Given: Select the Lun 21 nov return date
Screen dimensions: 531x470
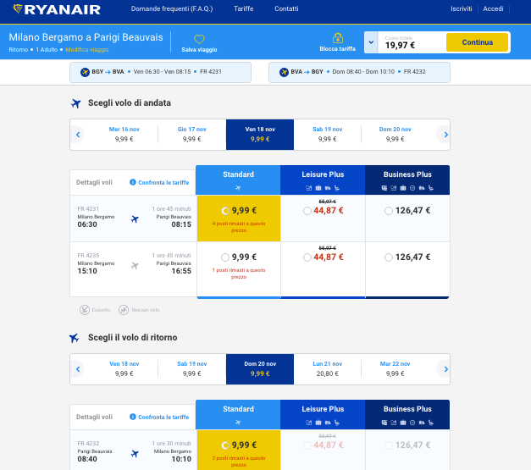Looking at the screenshot, I should pyautogui.click(x=327, y=368).
